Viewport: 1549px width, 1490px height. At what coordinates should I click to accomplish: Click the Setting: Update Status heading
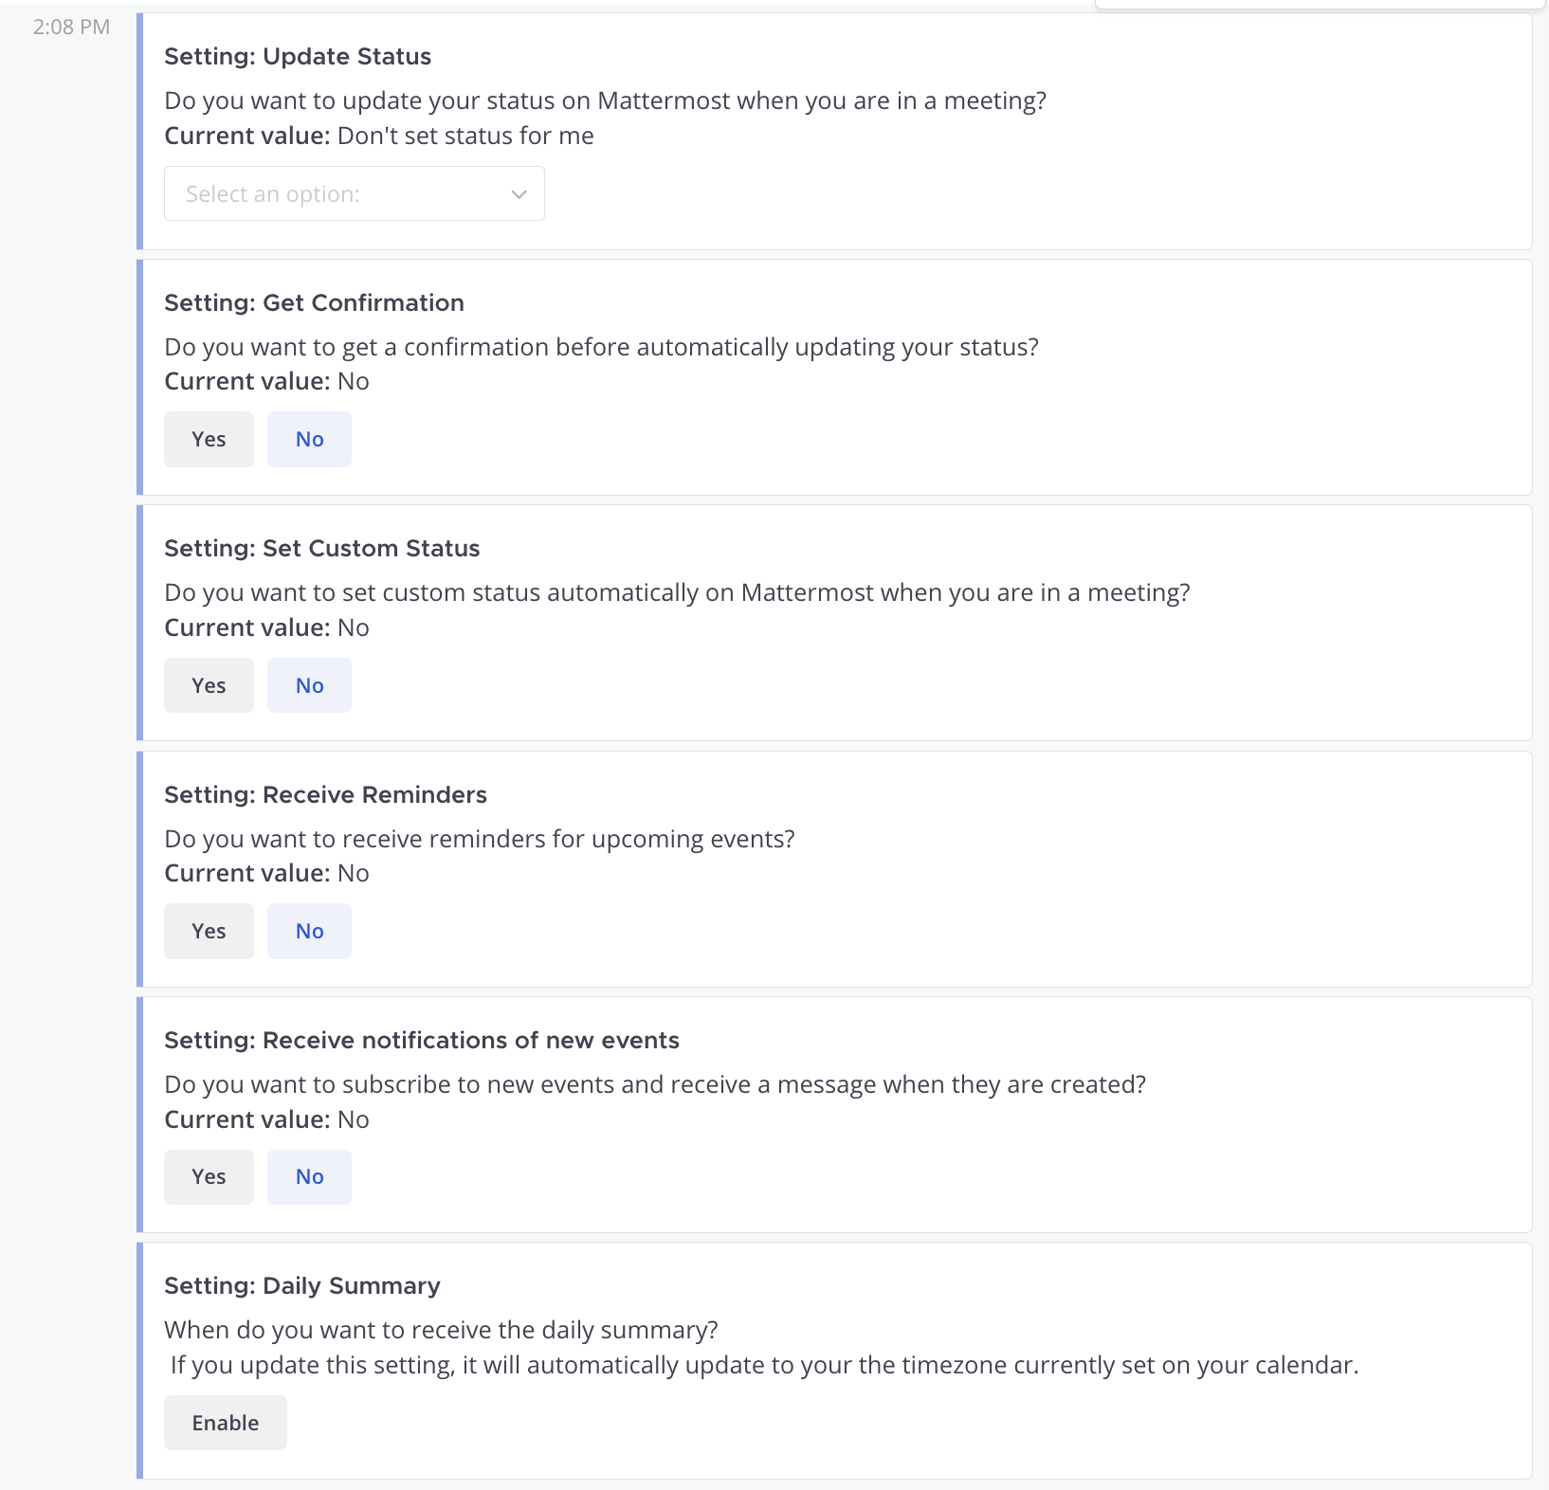coord(298,56)
